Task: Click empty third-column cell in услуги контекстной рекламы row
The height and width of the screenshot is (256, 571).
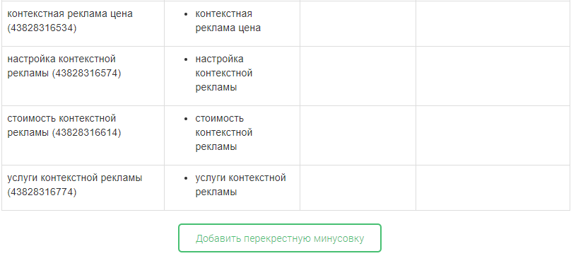Action: pos(358,188)
